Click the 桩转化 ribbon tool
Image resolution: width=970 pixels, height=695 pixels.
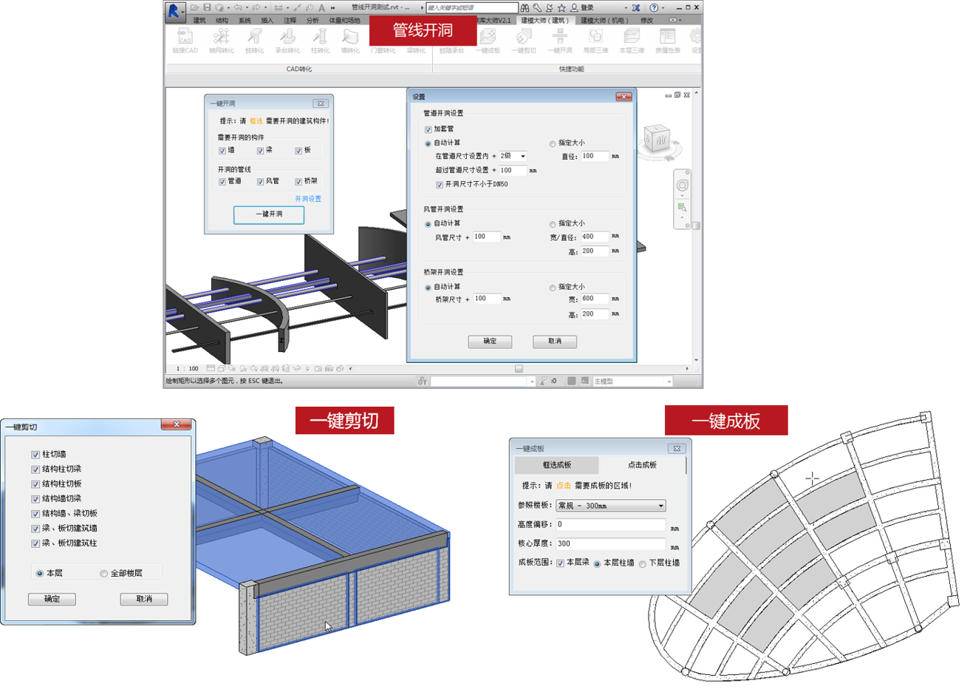[x=254, y=41]
